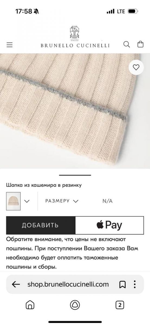This screenshot has width=150, height=326.
Task: Tap the search magnifier icon
Action: pyautogui.click(x=127, y=44)
